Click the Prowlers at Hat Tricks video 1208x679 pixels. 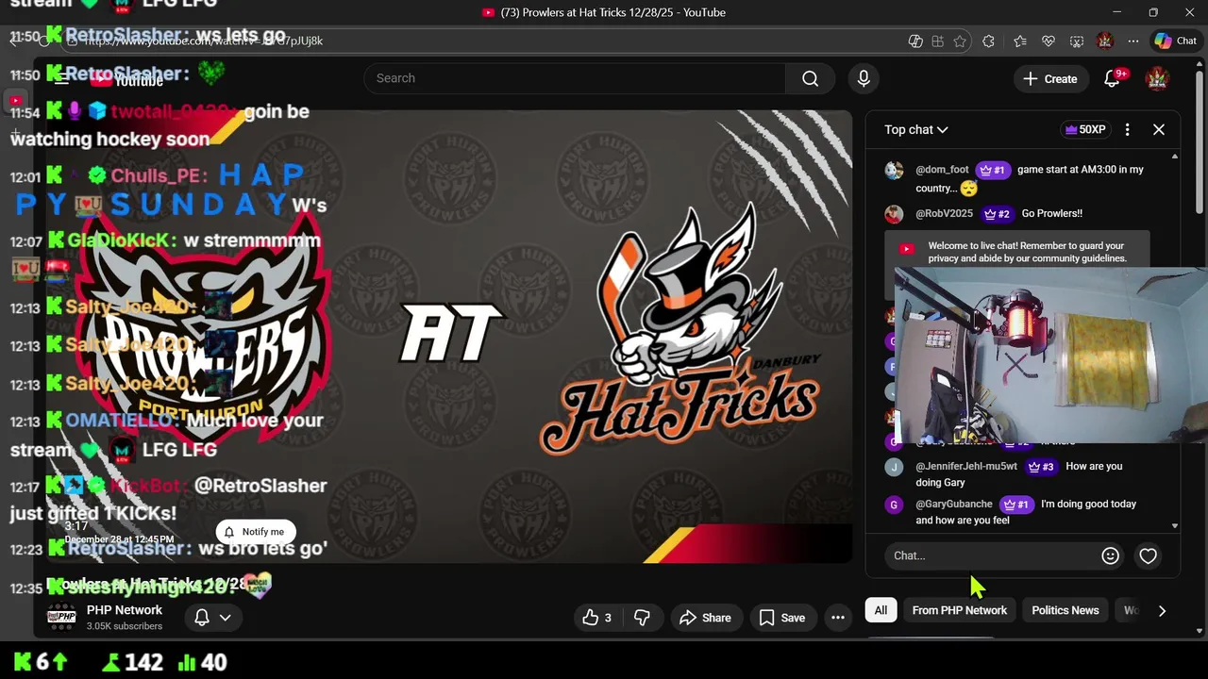[x=449, y=337]
